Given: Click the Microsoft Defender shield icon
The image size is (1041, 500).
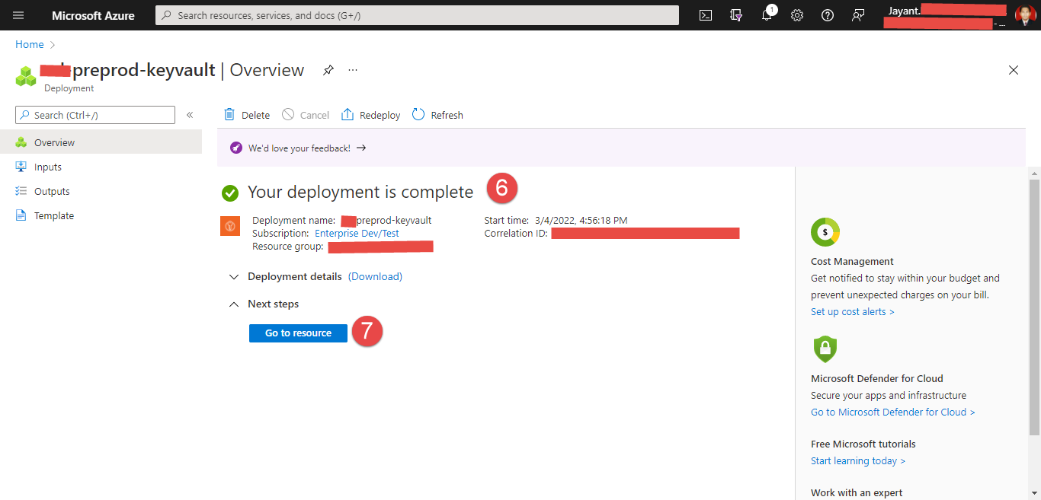Looking at the screenshot, I should click(x=825, y=349).
